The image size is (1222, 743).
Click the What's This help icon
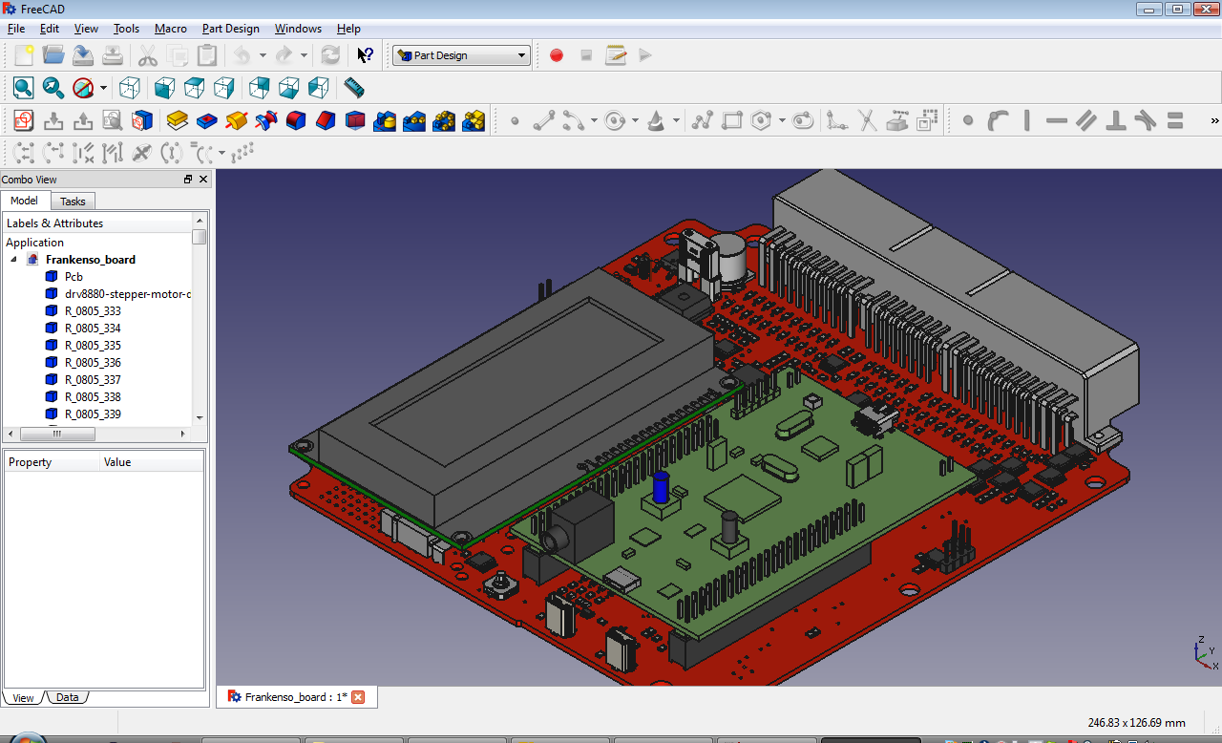coord(365,55)
